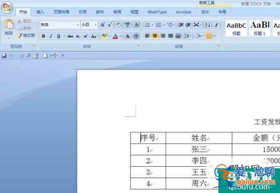This screenshot has width=280, height=193.
Task: Click the multilevel list icon
Action: pos(170,25)
